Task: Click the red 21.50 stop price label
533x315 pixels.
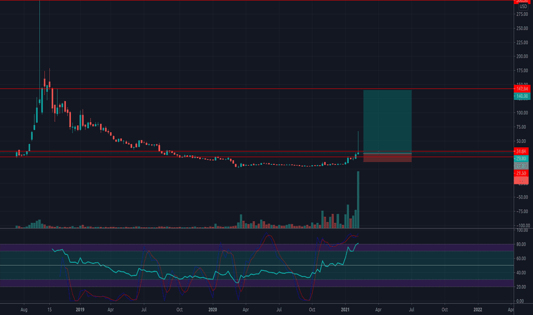Action: point(521,174)
